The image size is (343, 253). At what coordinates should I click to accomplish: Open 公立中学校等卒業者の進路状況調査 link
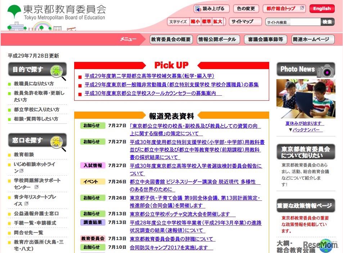click(195, 226)
